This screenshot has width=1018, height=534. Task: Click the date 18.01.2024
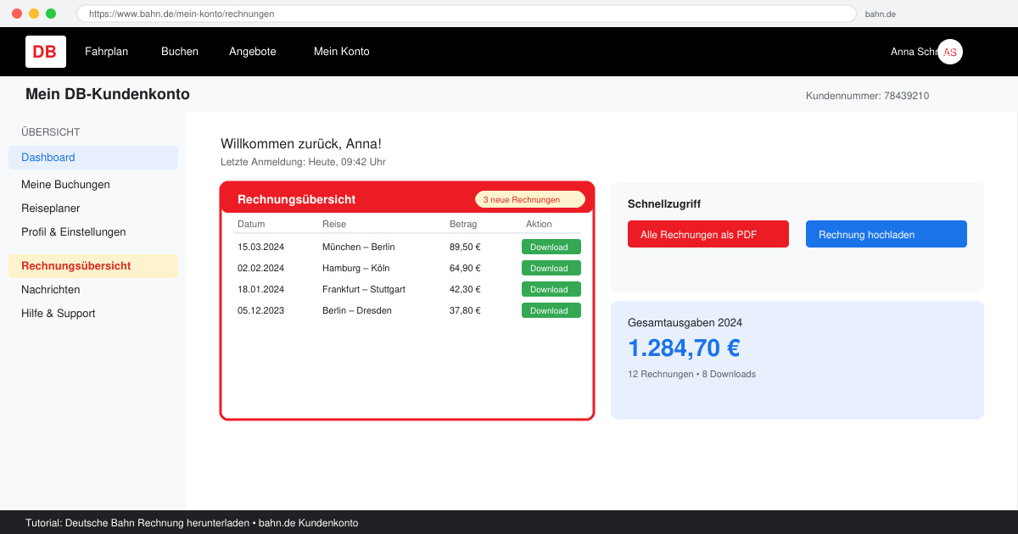(x=260, y=290)
